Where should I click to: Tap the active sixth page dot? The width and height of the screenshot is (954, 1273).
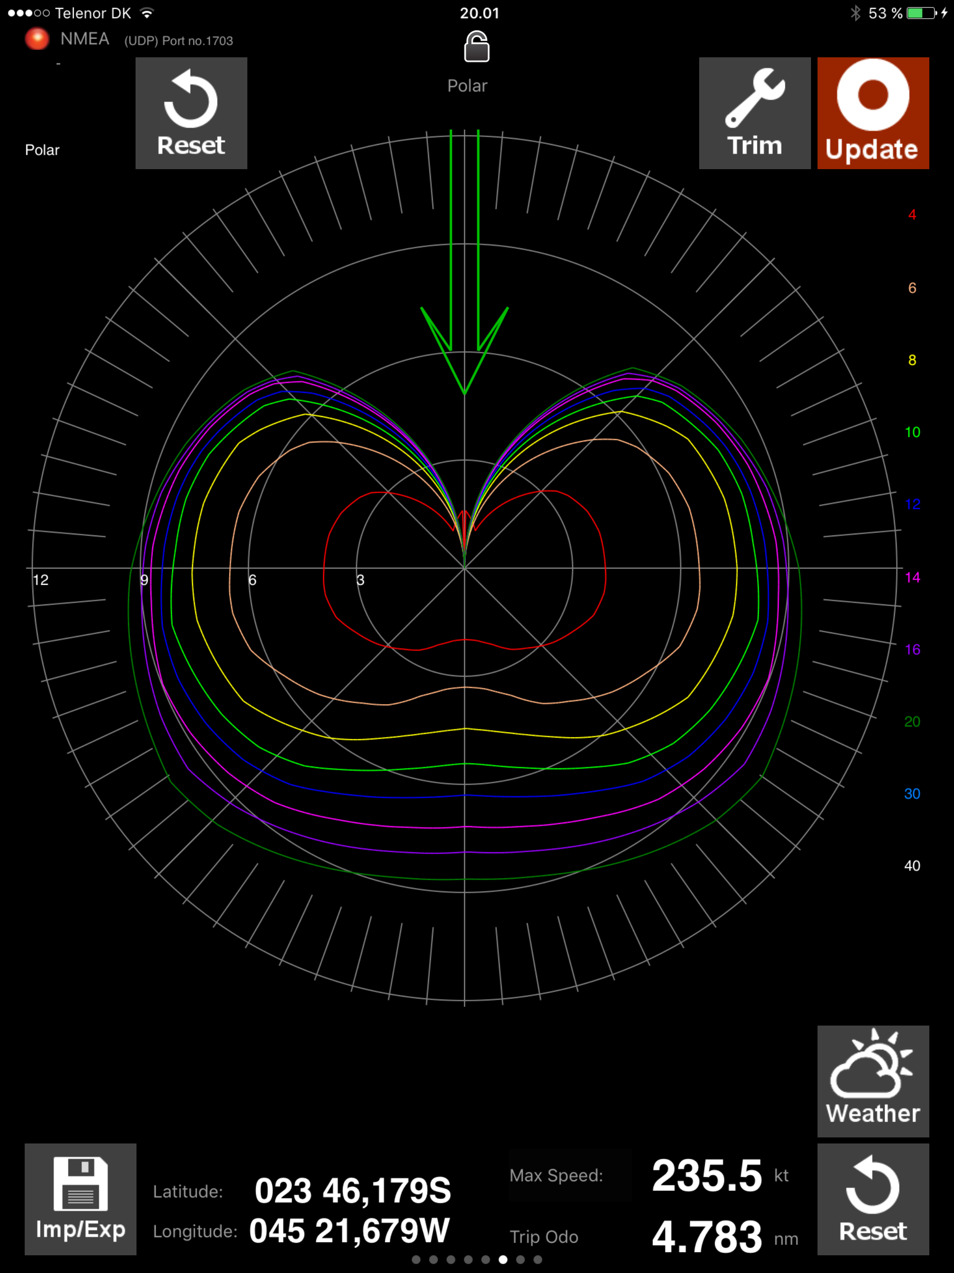[x=503, y=1260]
